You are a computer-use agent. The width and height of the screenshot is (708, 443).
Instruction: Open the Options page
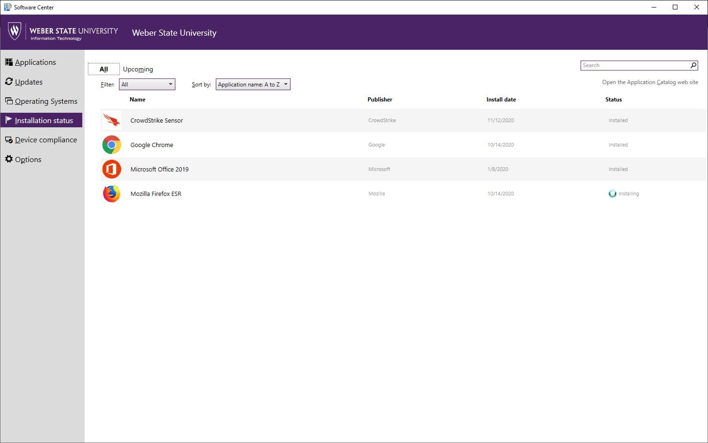click(x=28, y=160)
